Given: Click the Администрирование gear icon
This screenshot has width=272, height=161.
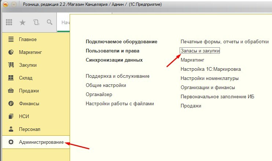Looking at the screenshot, I should coord(11,142).
